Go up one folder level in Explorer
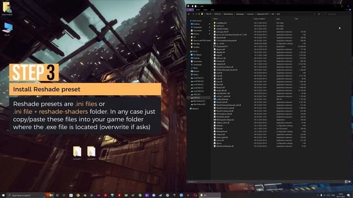This screenshot has width=353, height=198. click(199, 14)
